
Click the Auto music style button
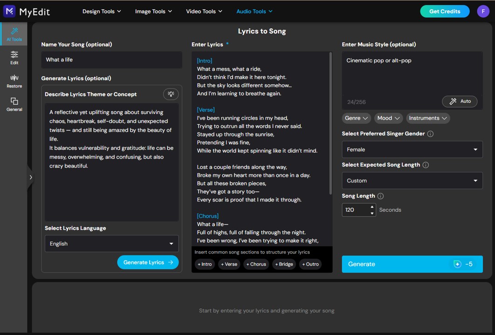(459, 101)
